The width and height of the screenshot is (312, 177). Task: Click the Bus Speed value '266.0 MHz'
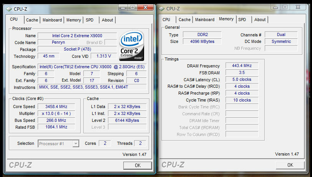tap(56, 120)
